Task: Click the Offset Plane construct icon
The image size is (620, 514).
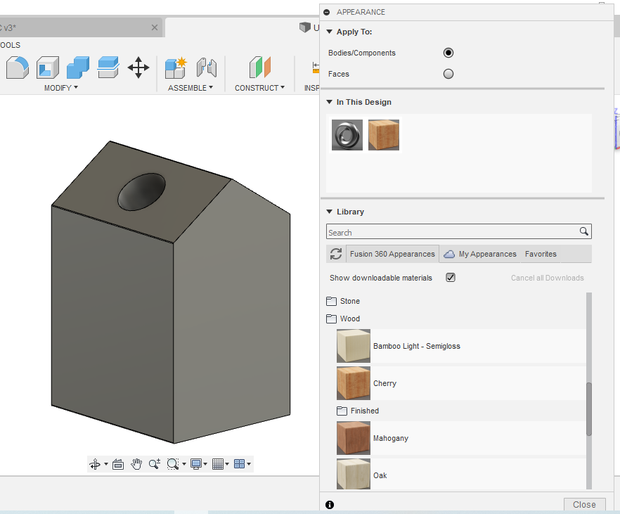Action: click(x=259, y=68)
